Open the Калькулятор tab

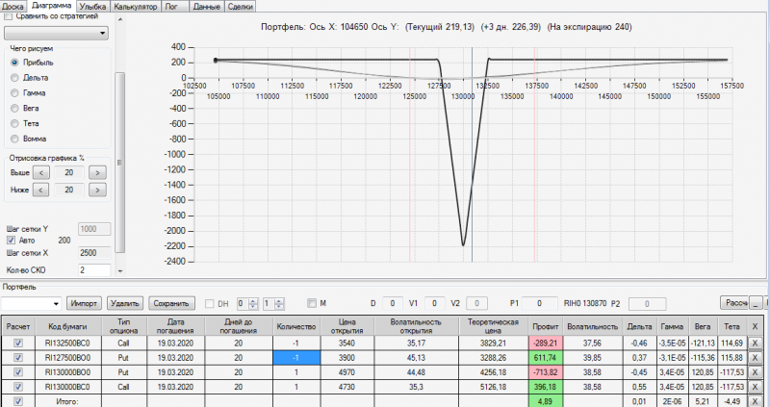click(135, 7)
